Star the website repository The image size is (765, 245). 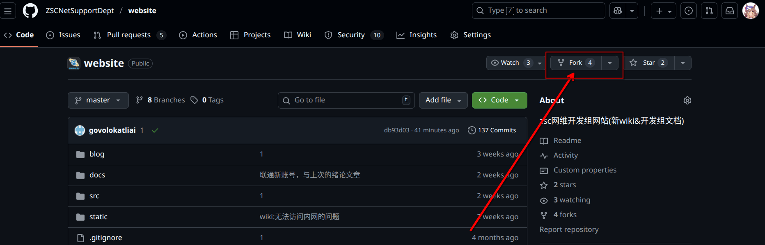point(649,63)
